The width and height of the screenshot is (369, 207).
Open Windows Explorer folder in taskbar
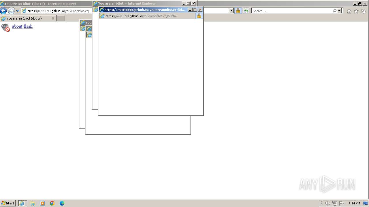point(33,203)
